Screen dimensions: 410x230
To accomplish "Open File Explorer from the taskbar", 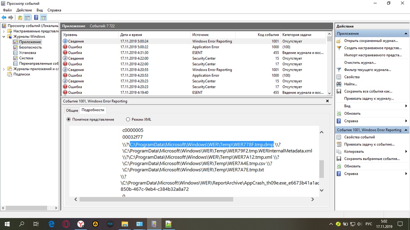I will click(x=125, y=224).
